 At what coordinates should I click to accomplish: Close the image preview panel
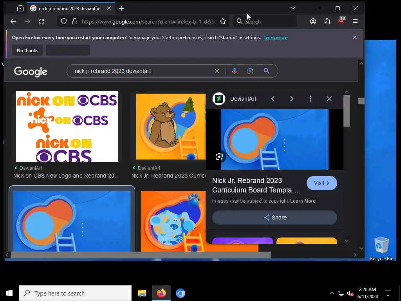[329, 99]
